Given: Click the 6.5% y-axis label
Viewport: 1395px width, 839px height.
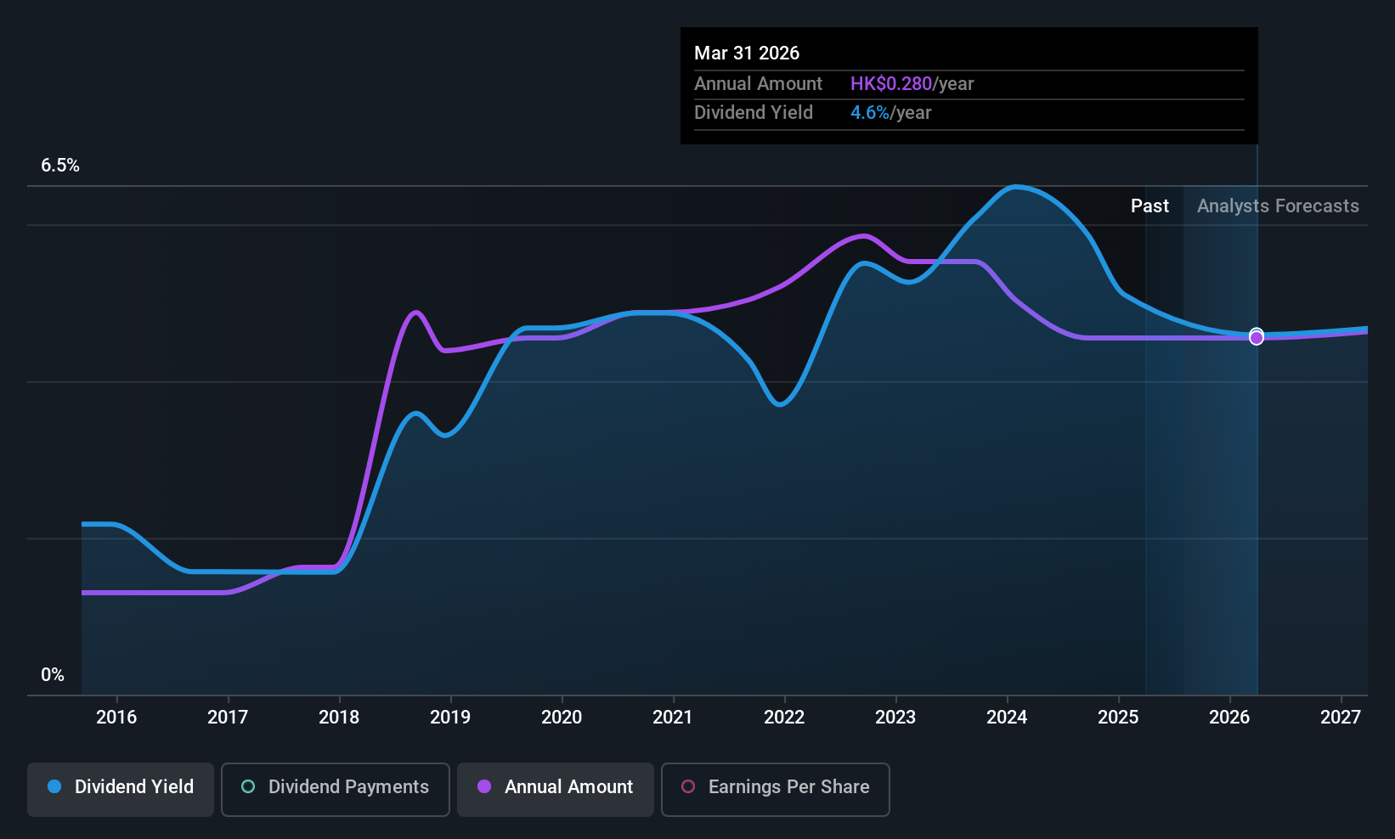Looking at the screenshot, I should [60, 166].
